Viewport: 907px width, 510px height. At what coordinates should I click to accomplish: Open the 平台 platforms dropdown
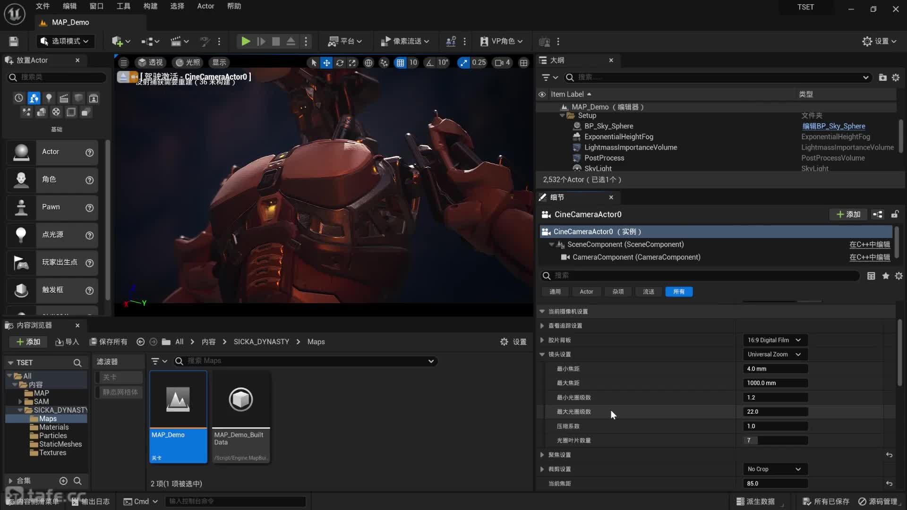coord(345,42)
